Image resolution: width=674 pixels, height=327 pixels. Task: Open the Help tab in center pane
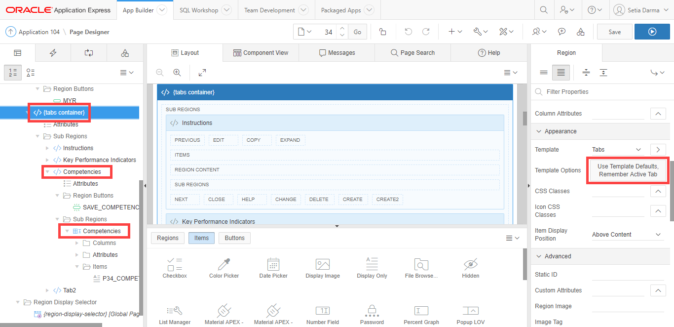point(489,53)
